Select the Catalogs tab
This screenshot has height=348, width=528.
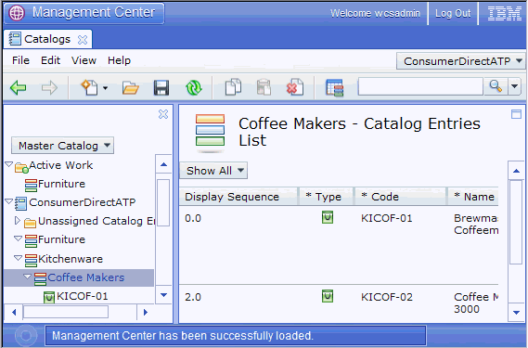tap(47, 39)
